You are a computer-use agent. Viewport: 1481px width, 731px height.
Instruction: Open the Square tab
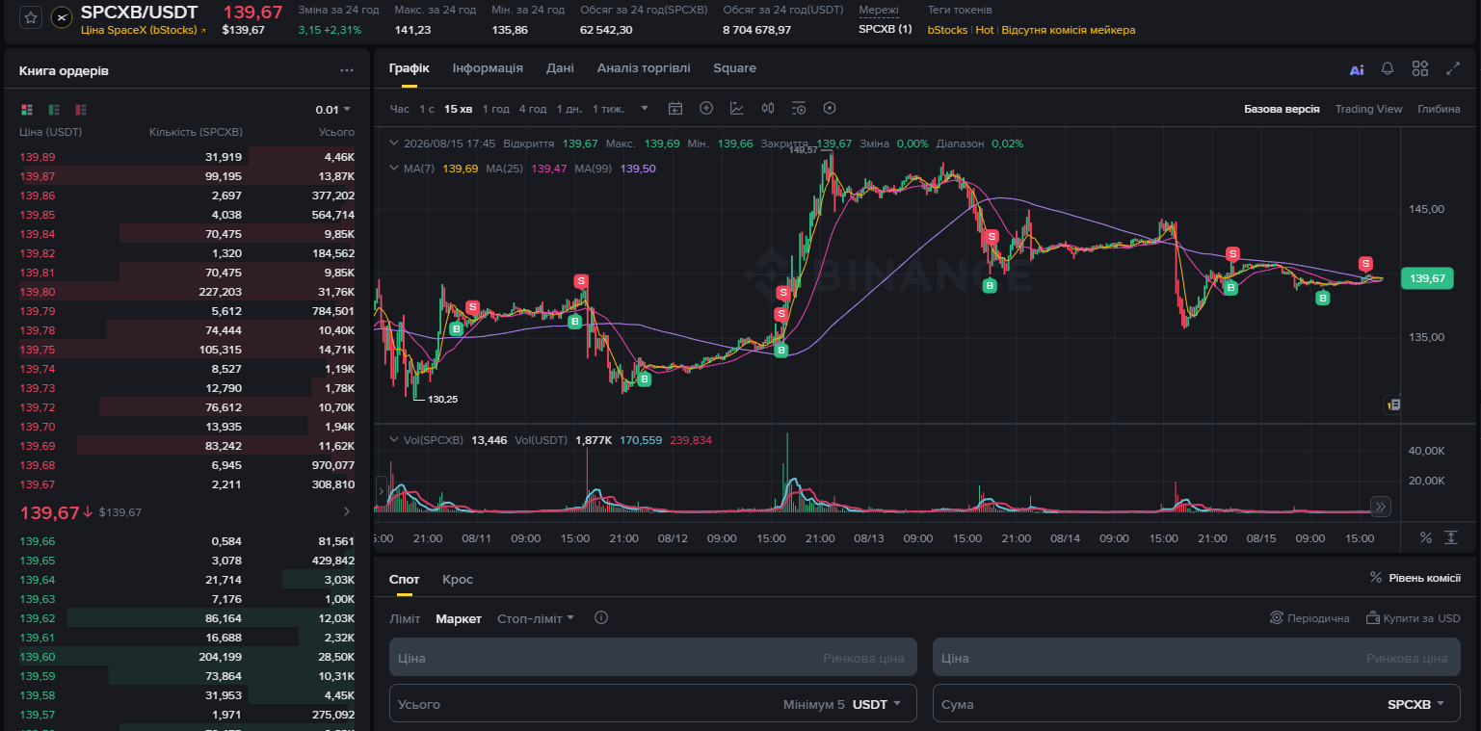click(x=734, y=68)
